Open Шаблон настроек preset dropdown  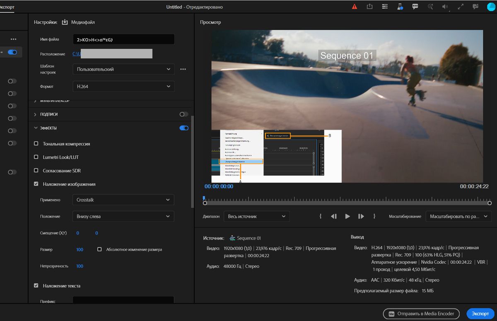[123, 69]
